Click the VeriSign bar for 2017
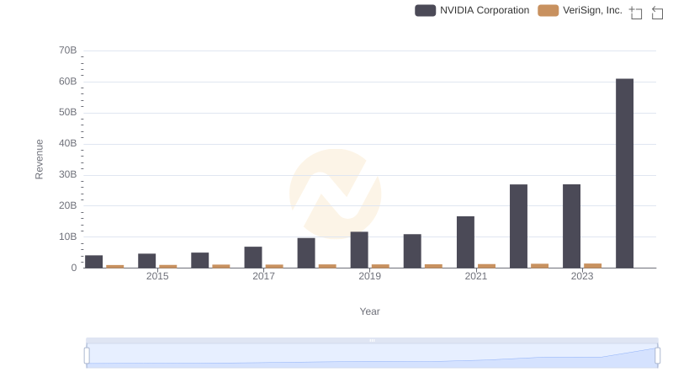The width and height of the screenshot is (673, 388). tap(274, 266)
